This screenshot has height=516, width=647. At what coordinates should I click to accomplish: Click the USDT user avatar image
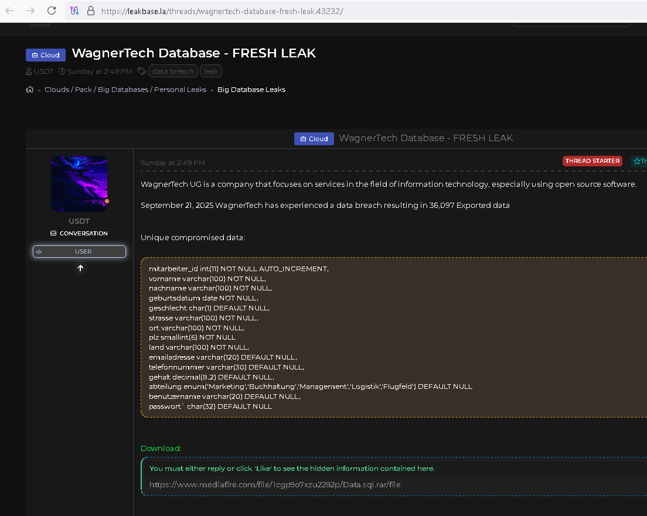click(x=79, y=184)
